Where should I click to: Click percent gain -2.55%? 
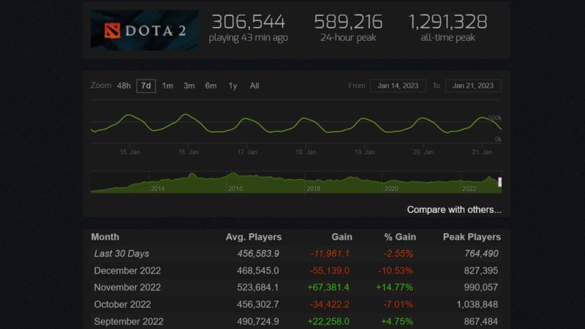[x=398, y=254]
